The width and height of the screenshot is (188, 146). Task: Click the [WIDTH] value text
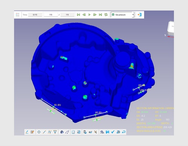[x=151, y=123]
